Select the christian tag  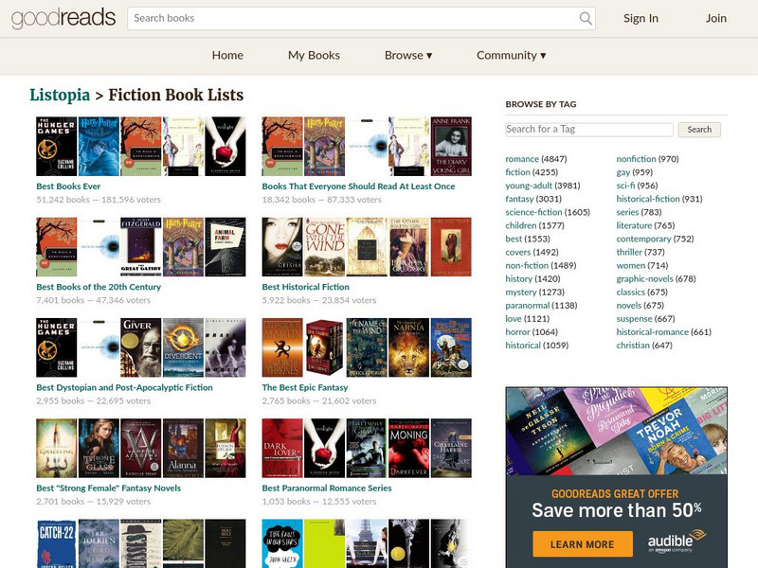coord(633,346)
